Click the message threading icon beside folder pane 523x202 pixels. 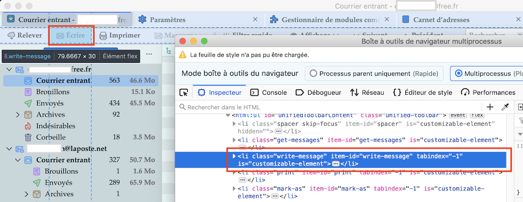[168, 51]
